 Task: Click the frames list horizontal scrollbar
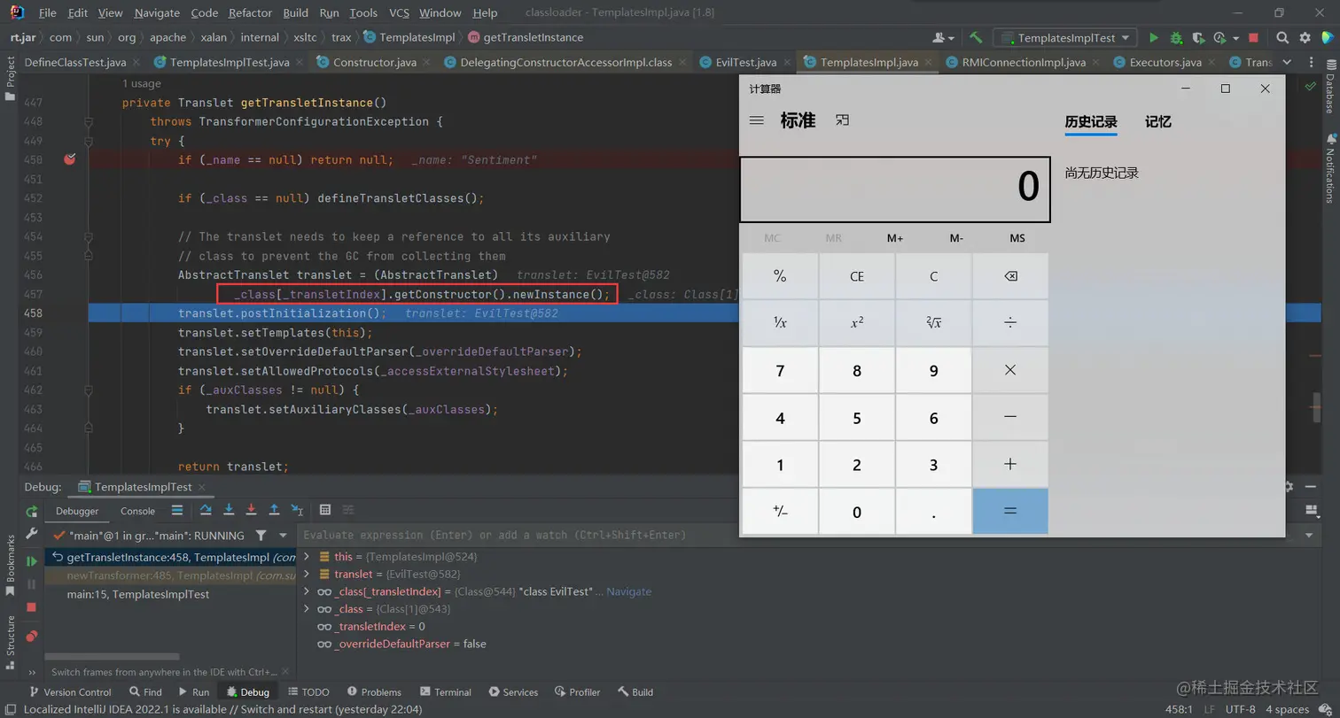click(x=112, y=656)
